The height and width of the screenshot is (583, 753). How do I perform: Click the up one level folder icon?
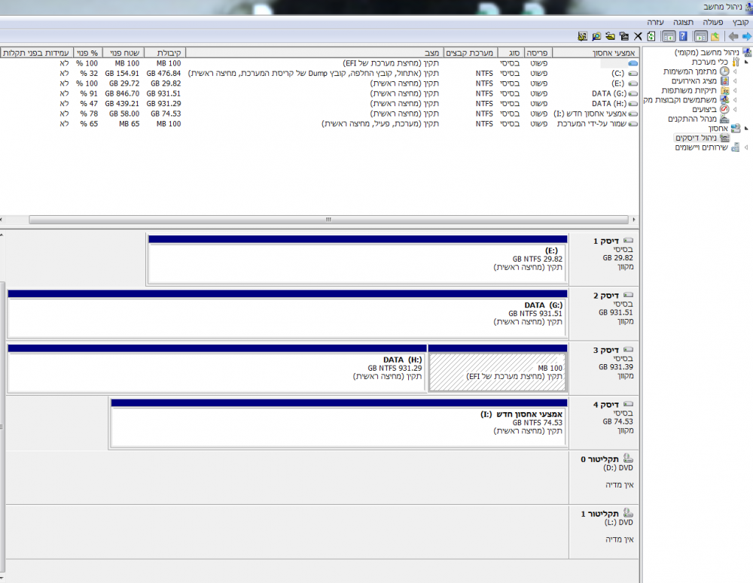[715, 36]
